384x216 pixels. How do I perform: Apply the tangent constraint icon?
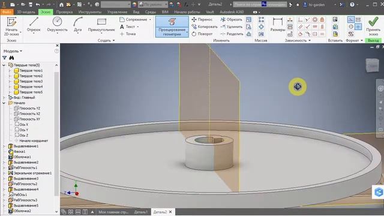[x=301, y=34]
